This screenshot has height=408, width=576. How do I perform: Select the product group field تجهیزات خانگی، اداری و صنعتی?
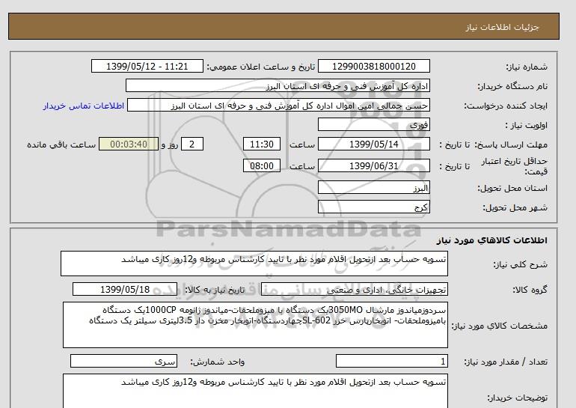(355, 290)
